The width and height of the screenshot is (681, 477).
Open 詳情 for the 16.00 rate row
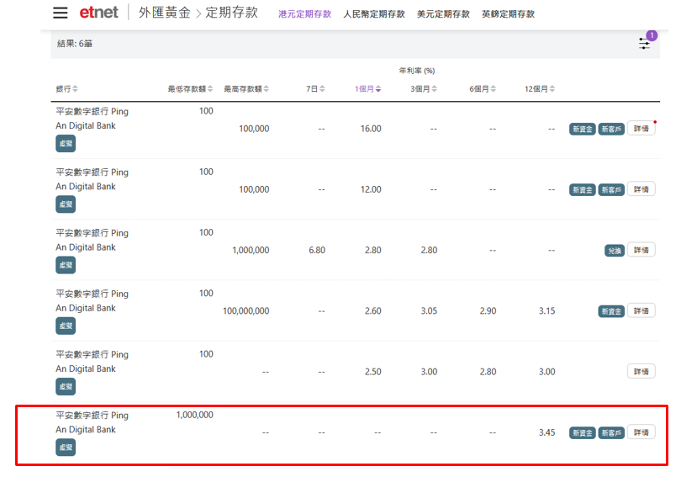[x=641, y=129]
